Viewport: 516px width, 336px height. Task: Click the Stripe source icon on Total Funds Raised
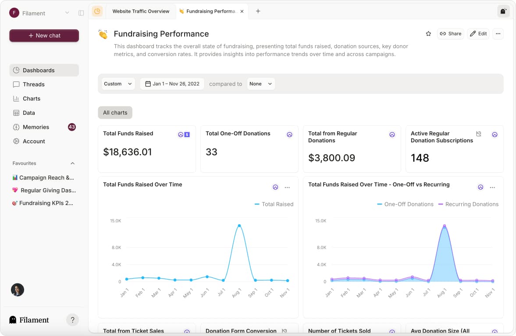coord(186,134)
